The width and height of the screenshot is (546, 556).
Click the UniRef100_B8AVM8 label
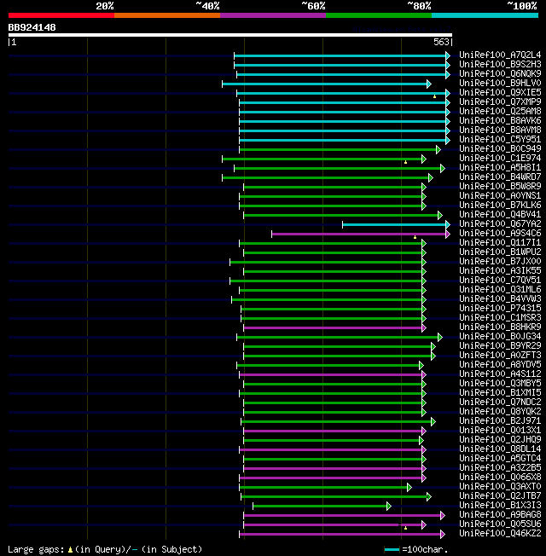click(x=500, y=130)
